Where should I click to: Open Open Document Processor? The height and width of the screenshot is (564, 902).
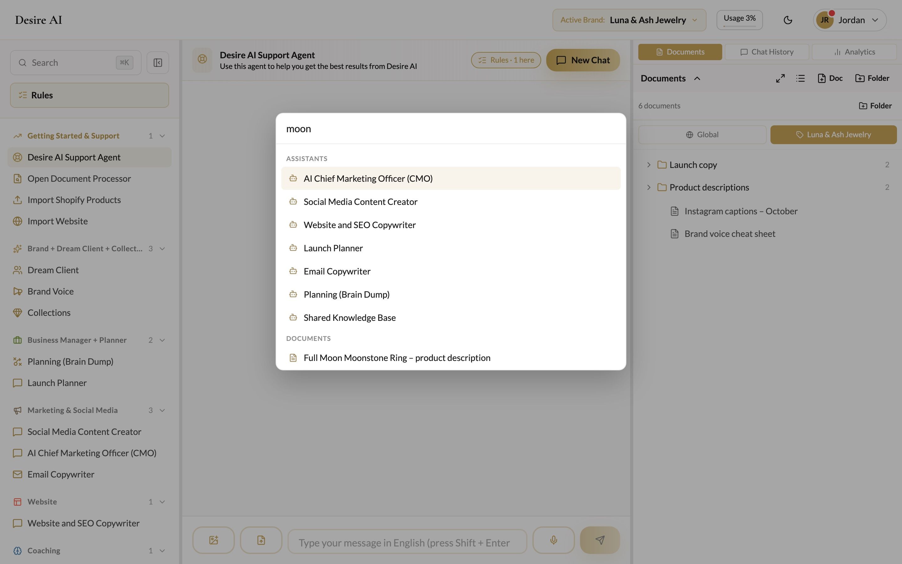[90, 179]
